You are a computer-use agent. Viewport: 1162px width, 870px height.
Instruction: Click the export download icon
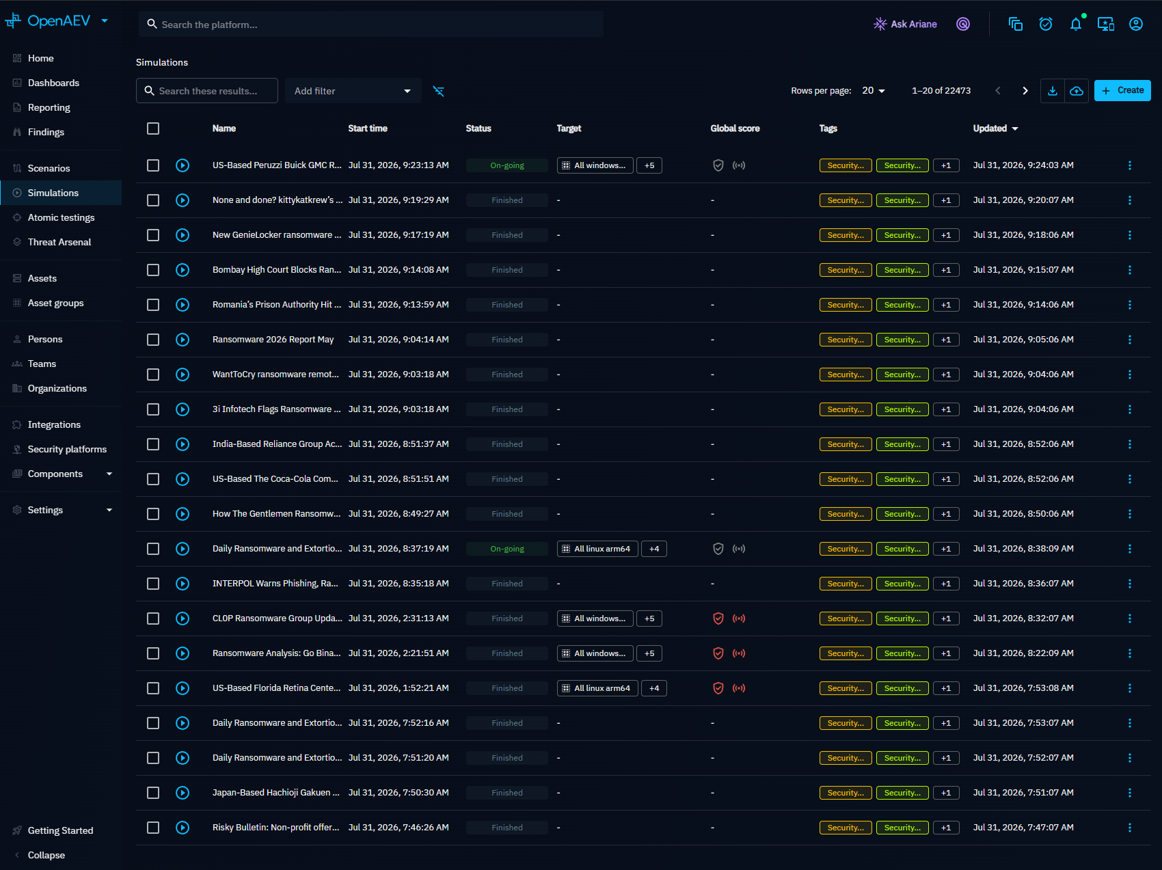(x=1053, y=91)
